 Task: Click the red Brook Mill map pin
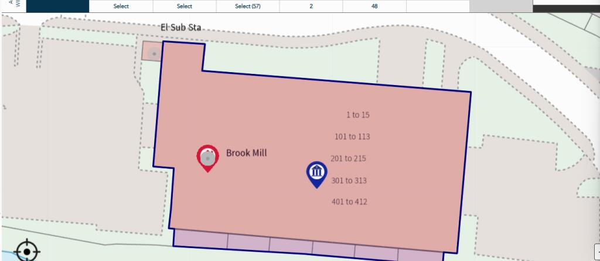[207, 157]
